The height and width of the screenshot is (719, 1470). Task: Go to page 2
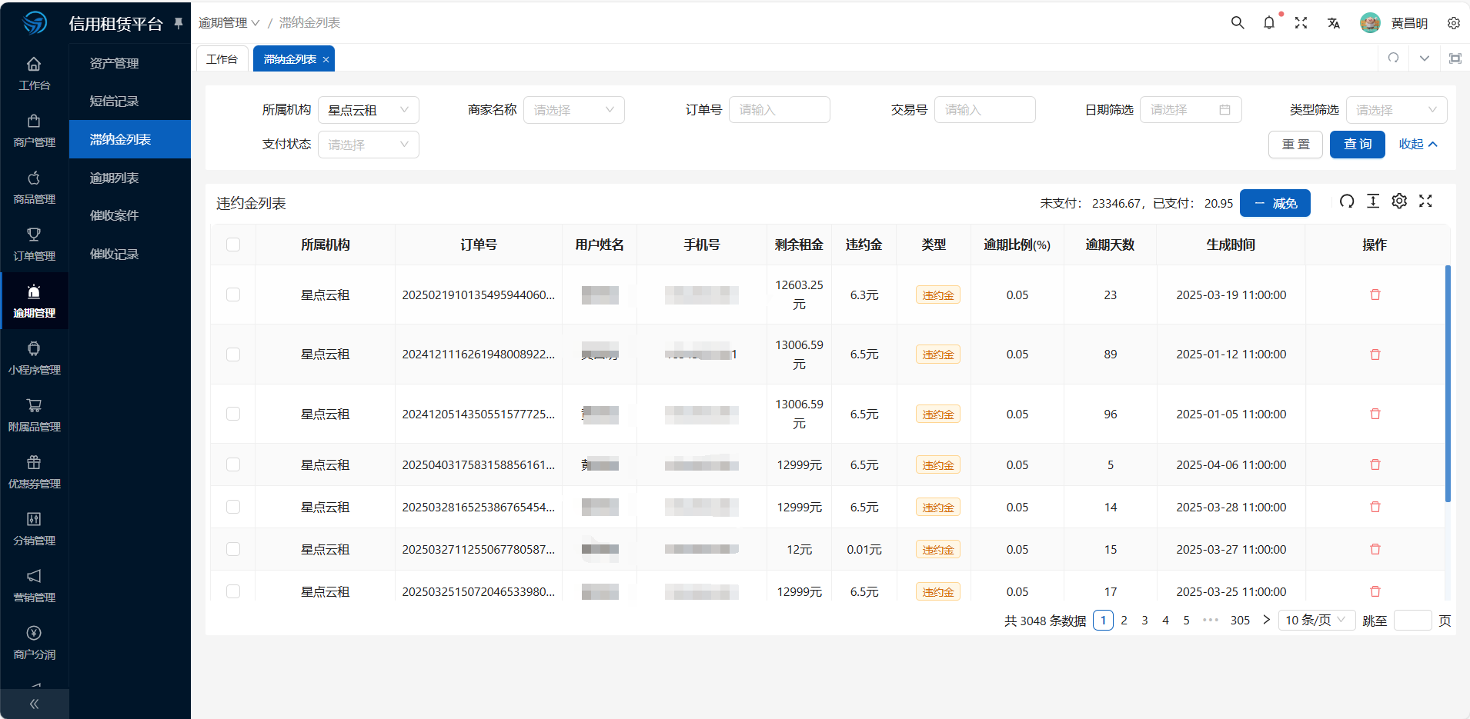1124,621
